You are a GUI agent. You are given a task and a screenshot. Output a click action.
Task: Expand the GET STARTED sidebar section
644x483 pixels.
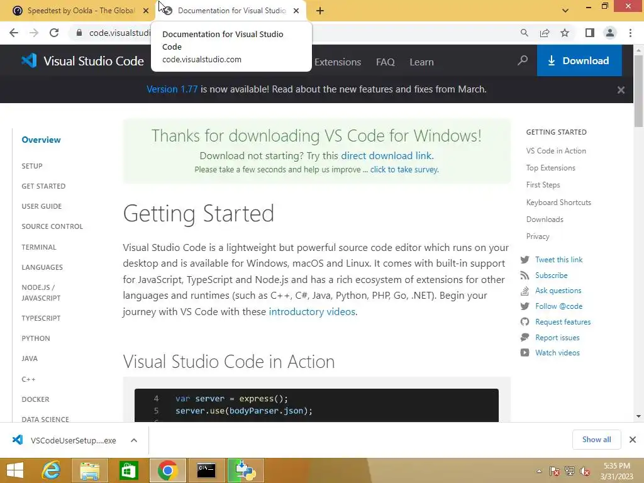(x=43, y=186)
